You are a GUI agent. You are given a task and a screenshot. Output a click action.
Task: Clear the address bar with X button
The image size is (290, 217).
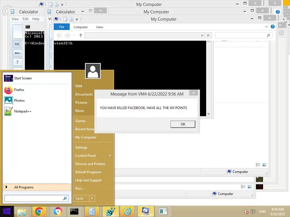click(208, 35)
